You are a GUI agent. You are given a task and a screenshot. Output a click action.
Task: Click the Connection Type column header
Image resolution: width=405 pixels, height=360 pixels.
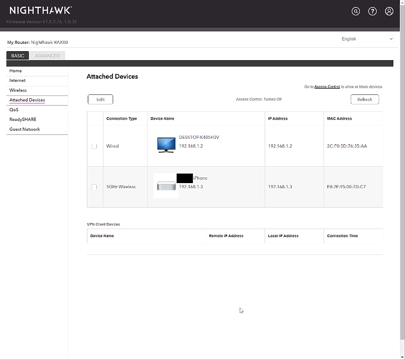coord(121,119)
